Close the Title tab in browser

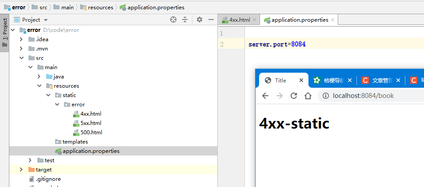click(301, 80)
